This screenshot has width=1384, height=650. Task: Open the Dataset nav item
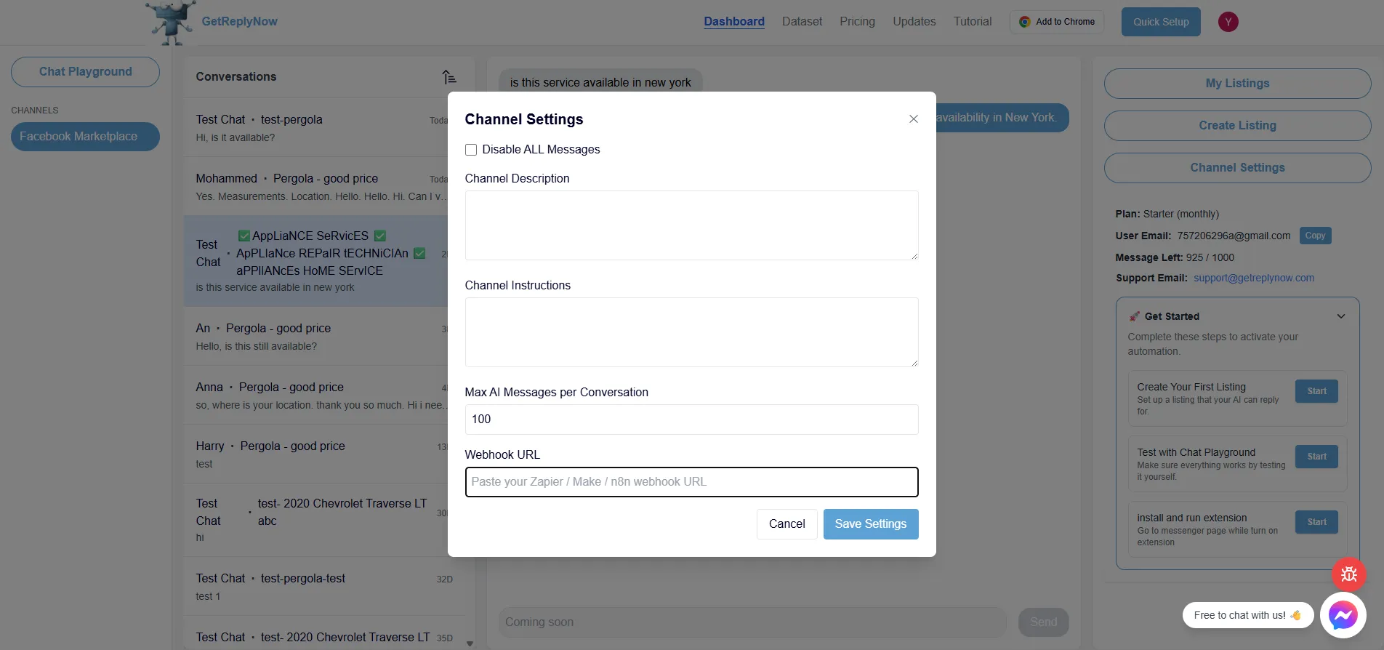point(802,22)
